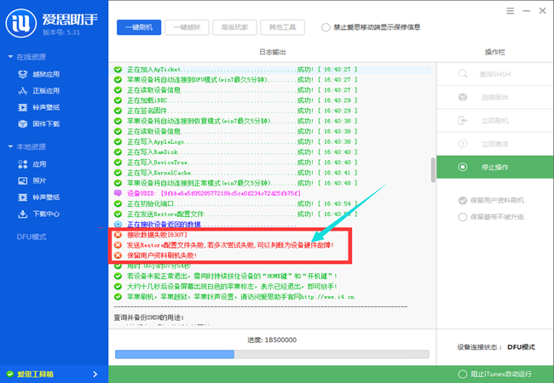The height and width of the screenshot is (383, 554).
Task: Open local 铃声壁纸 under 本地资源
Action: point(39,197)
